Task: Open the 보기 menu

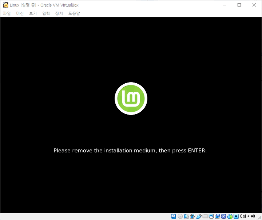Action: coord(33,13)
